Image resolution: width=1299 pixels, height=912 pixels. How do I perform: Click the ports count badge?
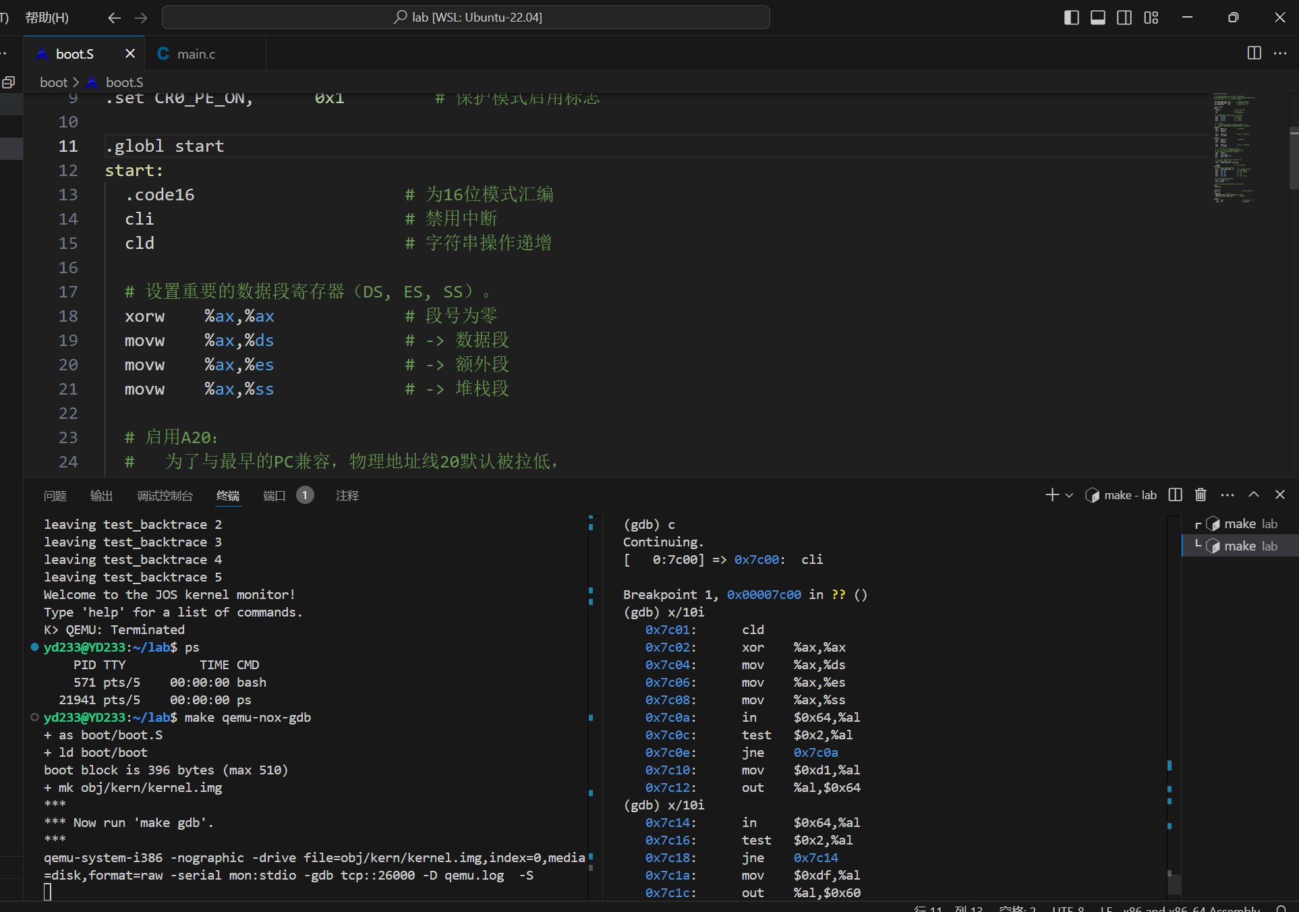(x=305, y=495)
